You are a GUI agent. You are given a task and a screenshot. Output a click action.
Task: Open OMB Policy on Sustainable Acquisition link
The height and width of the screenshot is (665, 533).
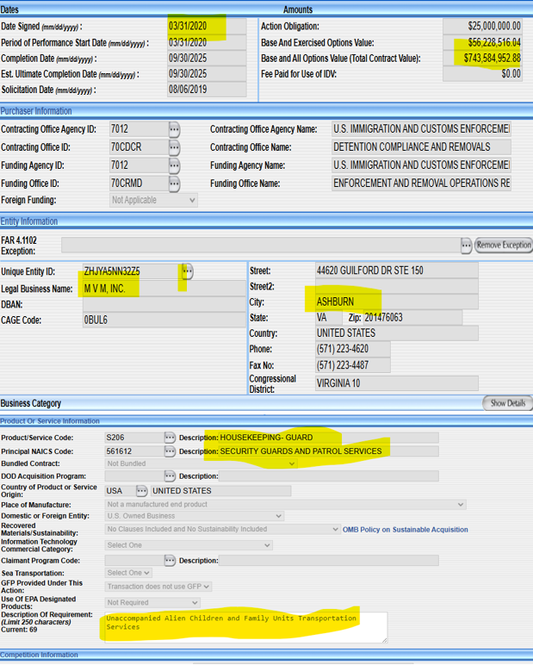(405, 530)
